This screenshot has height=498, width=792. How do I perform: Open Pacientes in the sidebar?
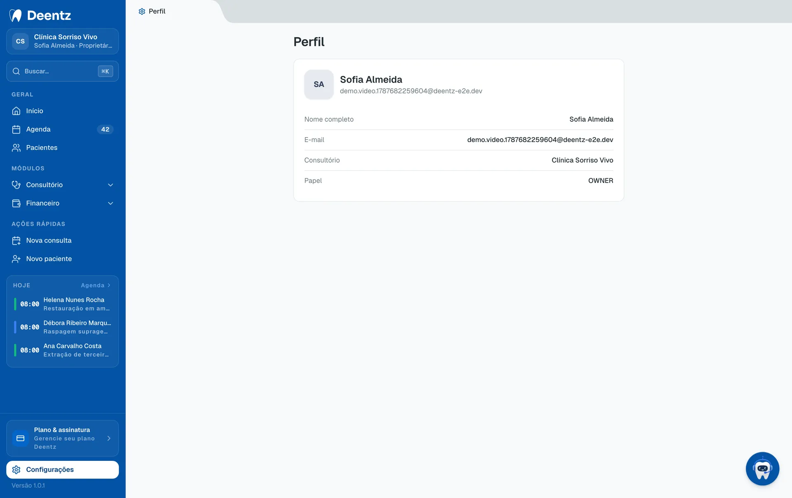[x=63, y=147]
